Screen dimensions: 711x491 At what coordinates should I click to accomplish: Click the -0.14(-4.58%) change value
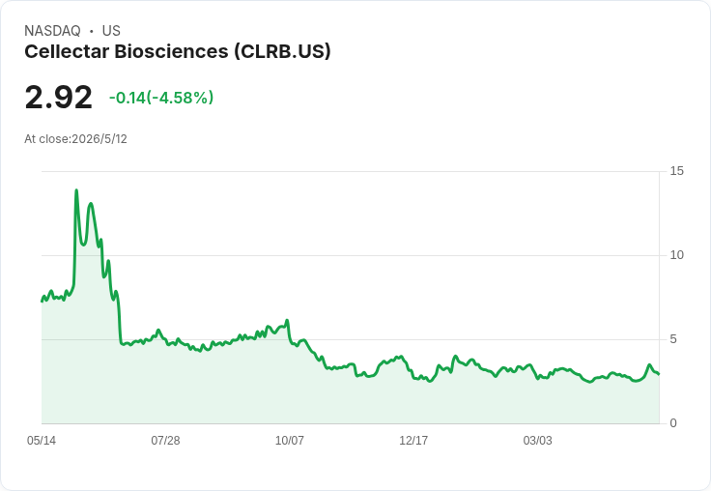161,98
